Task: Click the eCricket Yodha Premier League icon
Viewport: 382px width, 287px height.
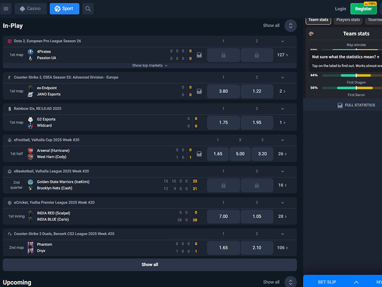Action: point(10,202)
